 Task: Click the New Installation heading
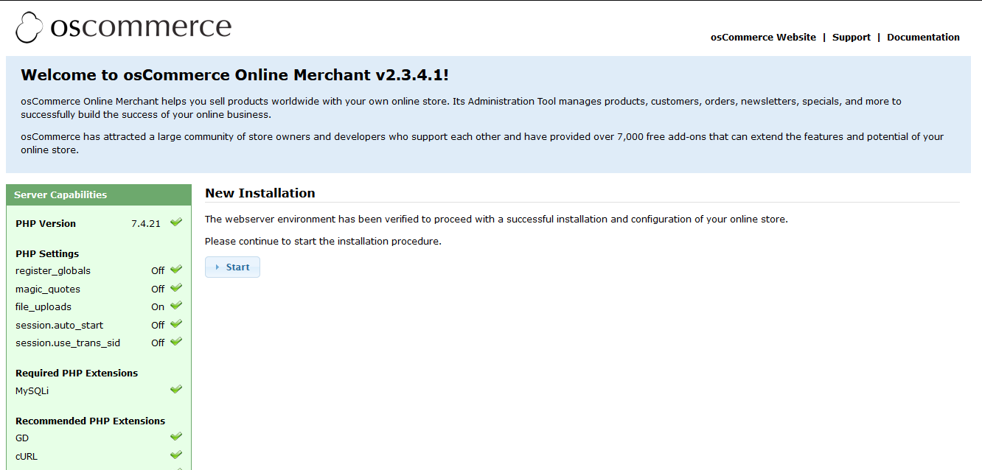(260, 193)
